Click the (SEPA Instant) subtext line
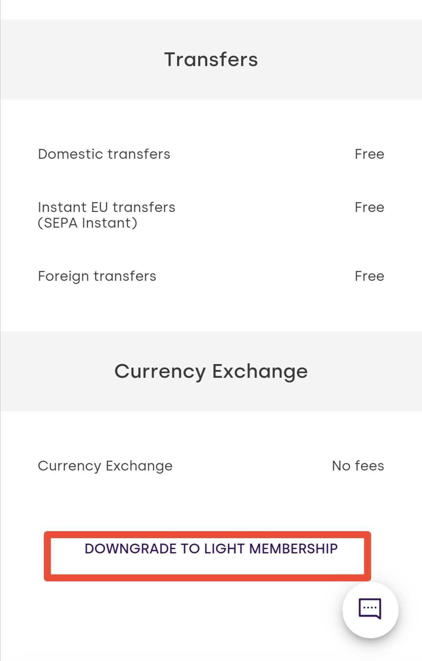This screenshot has height=661, width=422. click(88, 223)
